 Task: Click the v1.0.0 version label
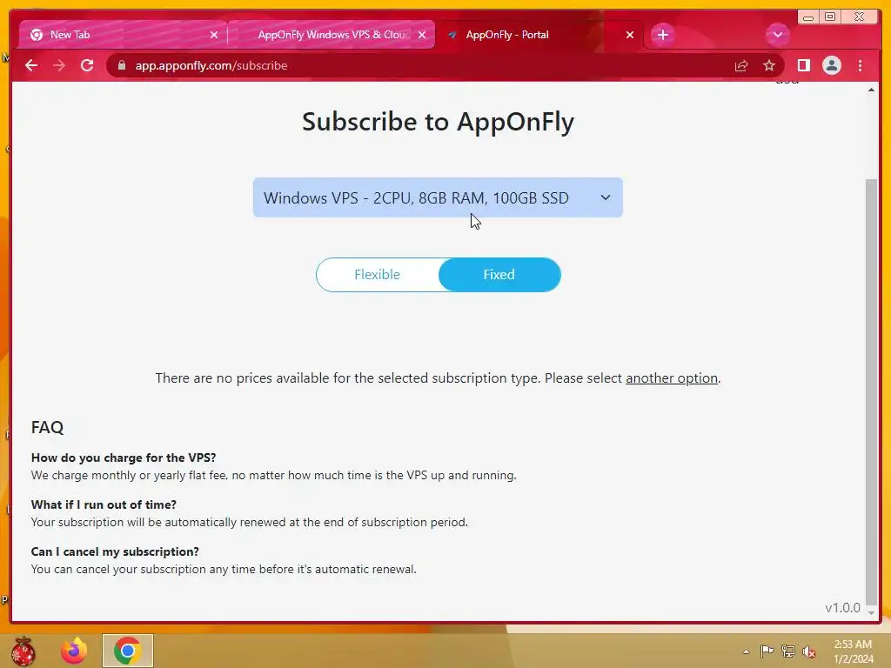[x=842, y=608]
